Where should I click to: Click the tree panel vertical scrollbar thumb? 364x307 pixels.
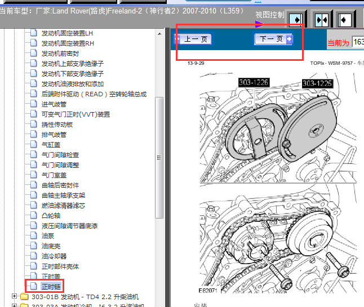point(159,158)
